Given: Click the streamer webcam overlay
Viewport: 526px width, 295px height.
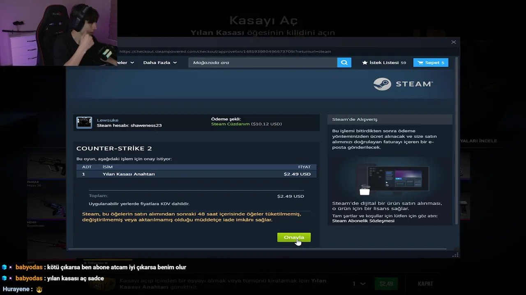Looking at the screenshot, I should click(x=58, y=33).
